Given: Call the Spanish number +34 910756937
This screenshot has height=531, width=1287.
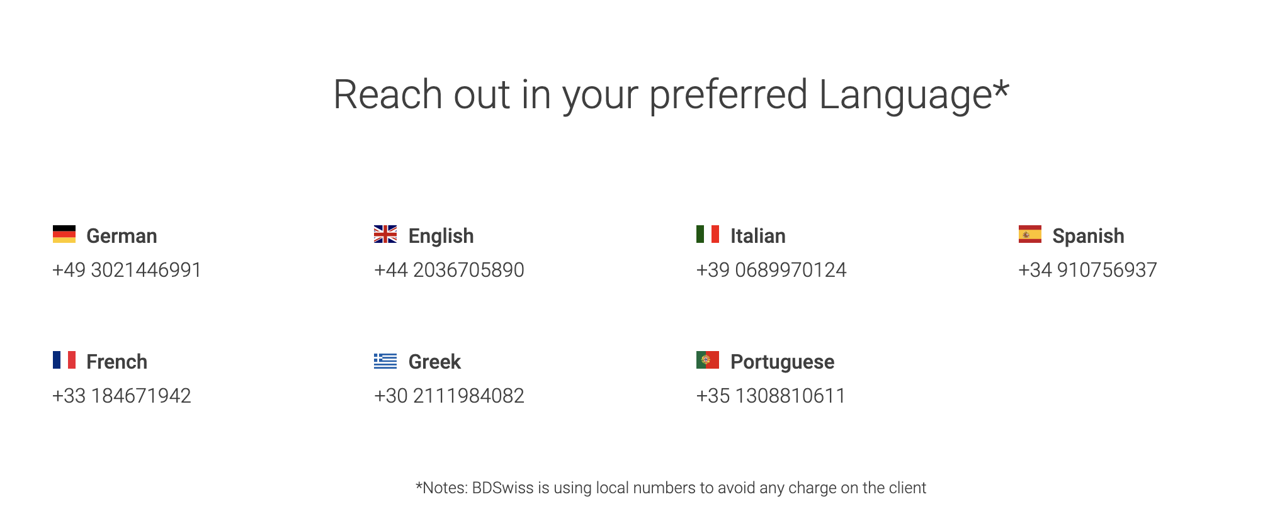Looking at the screenshot, I should pos(1088,270).
